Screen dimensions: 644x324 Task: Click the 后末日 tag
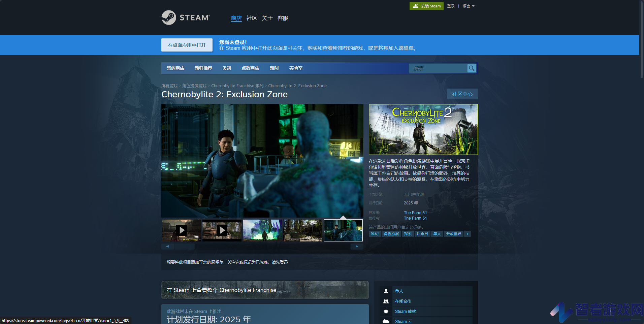click(422, 234)
